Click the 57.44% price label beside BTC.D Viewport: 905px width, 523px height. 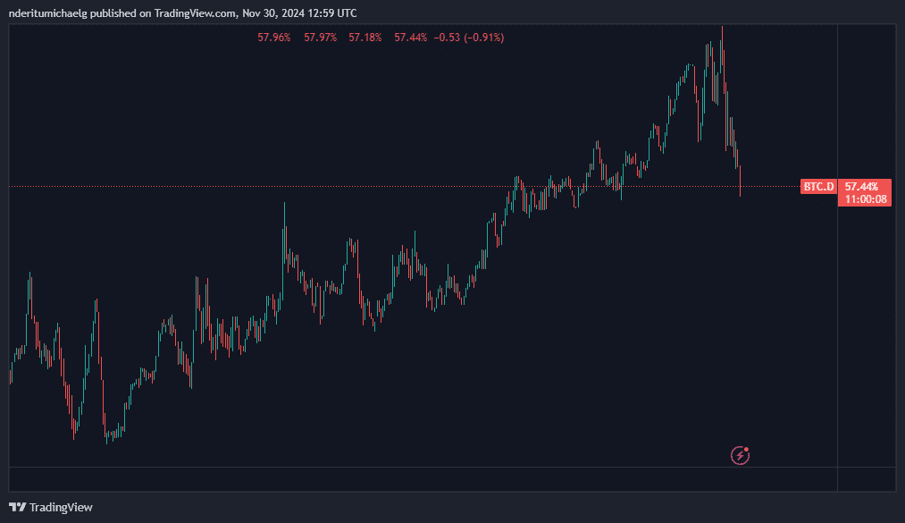861,187
